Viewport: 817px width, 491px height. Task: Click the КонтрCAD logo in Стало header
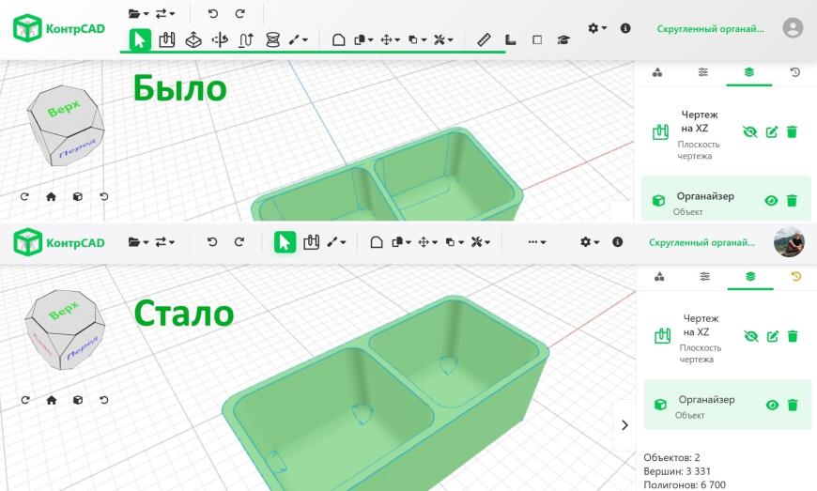tap(59, 242)
